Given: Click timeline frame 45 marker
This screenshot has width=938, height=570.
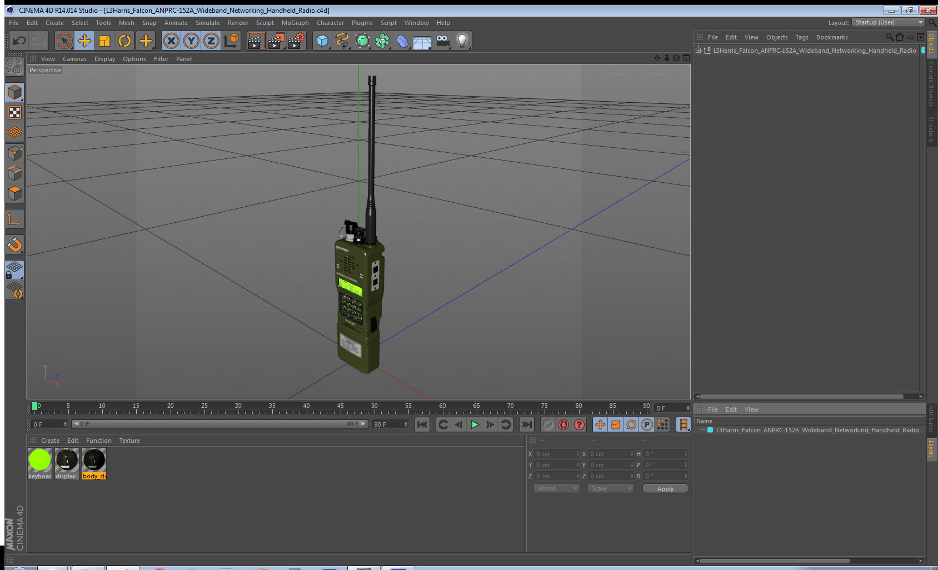Looking at the screenshot, I should [x=340, y=407].
